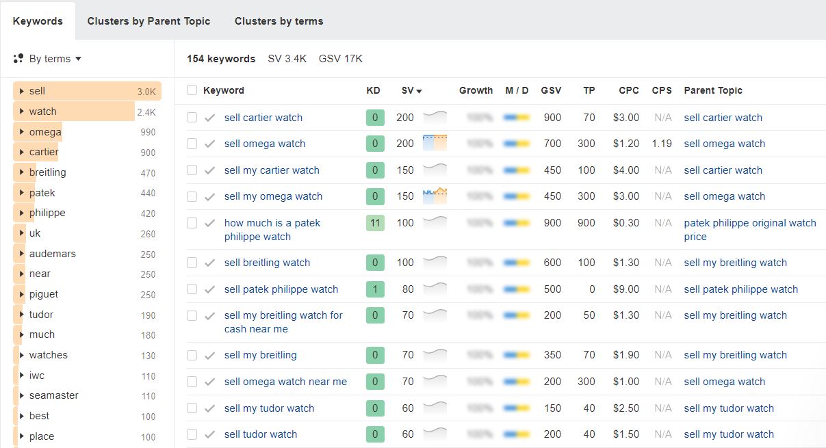Click the checkmark icon beside sell cartier watch
826x448 pixels.
click(210, 118)
